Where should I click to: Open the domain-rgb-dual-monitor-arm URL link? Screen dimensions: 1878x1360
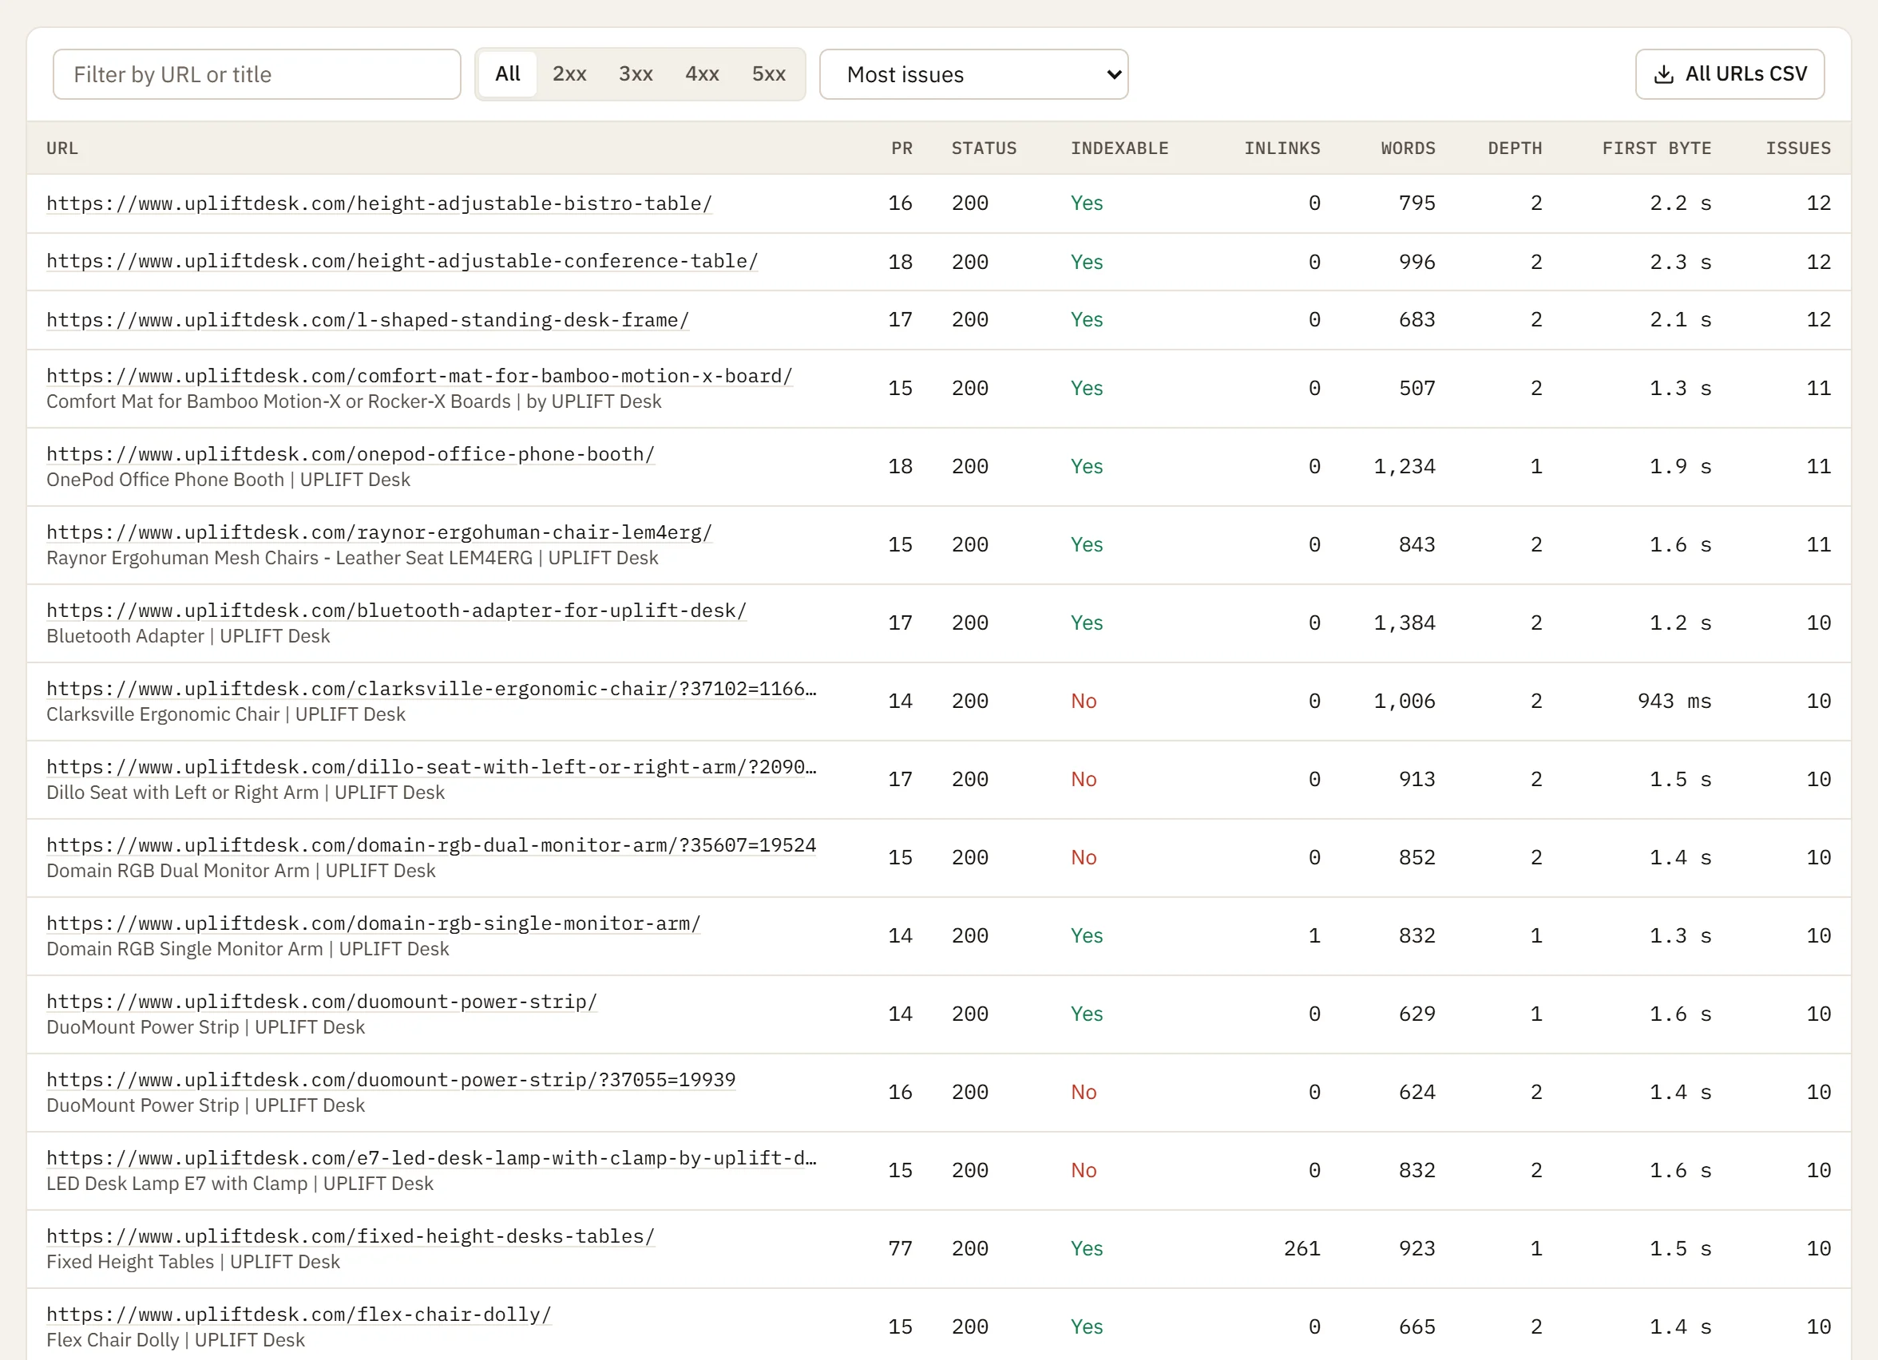431,845
